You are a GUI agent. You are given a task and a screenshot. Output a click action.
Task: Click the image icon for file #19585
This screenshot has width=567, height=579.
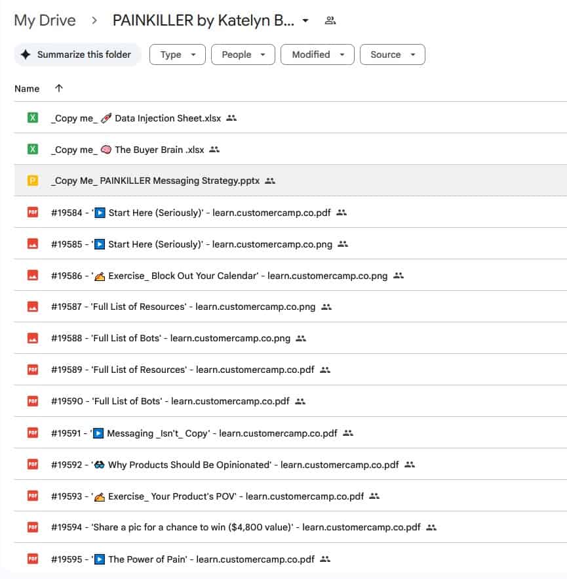33,244
